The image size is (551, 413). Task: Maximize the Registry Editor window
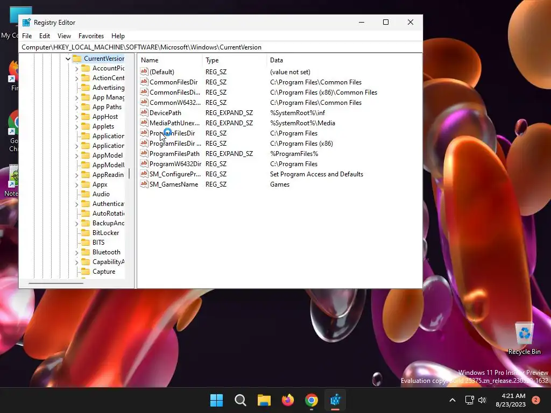click(x=385, y=22)
